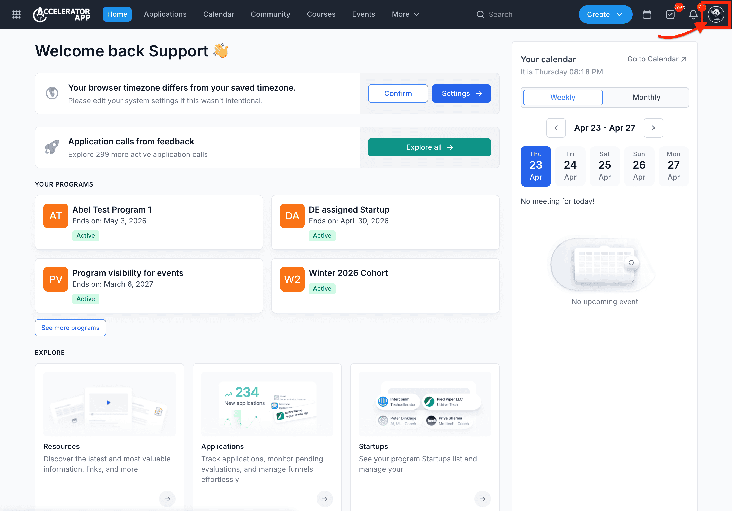Switch calendar to Monthly view

646,97
